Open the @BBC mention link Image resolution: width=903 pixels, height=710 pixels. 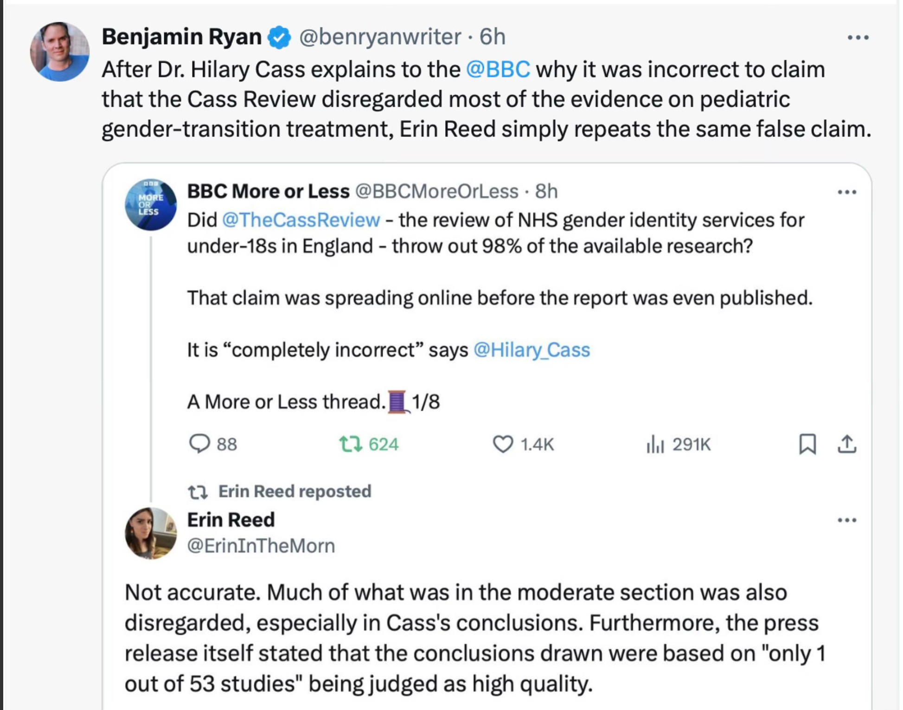pos(498,70)
